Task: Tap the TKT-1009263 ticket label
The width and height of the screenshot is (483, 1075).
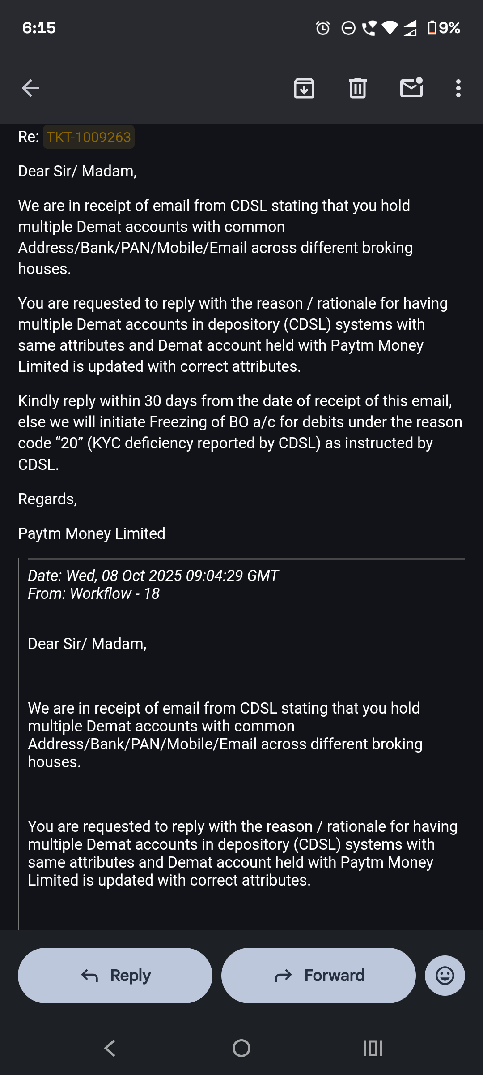Action: [x=89, y=137]
